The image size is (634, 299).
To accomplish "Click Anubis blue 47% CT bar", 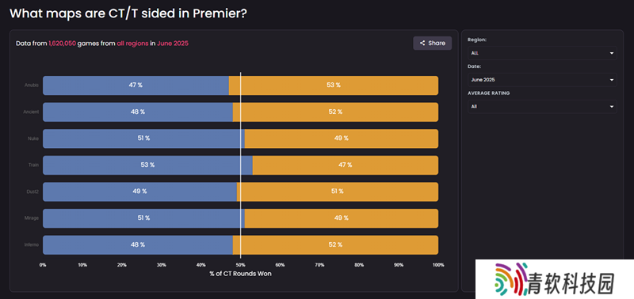I will click(x=136, y=85).
